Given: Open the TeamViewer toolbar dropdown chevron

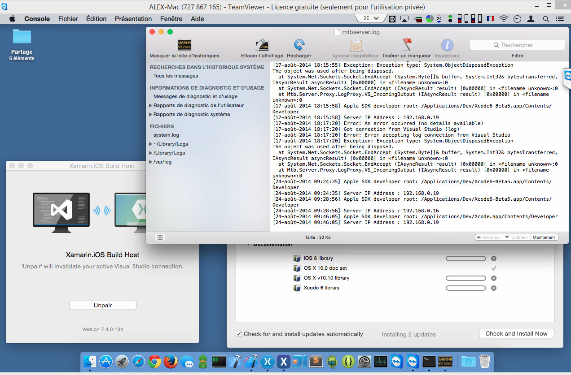Looking at the screenshot, I should 377,18.
